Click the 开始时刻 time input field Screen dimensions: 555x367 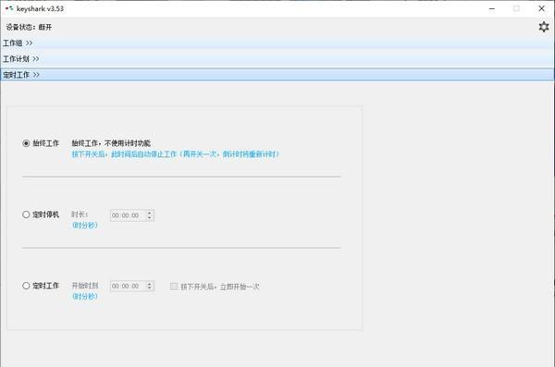(x=129, y=286)
